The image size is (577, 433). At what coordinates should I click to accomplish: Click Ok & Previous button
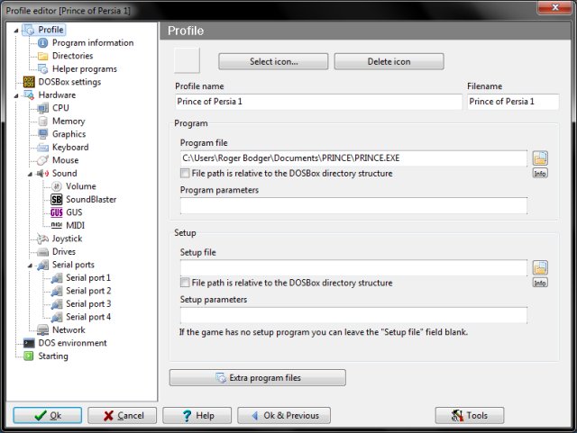coord(284,415)
